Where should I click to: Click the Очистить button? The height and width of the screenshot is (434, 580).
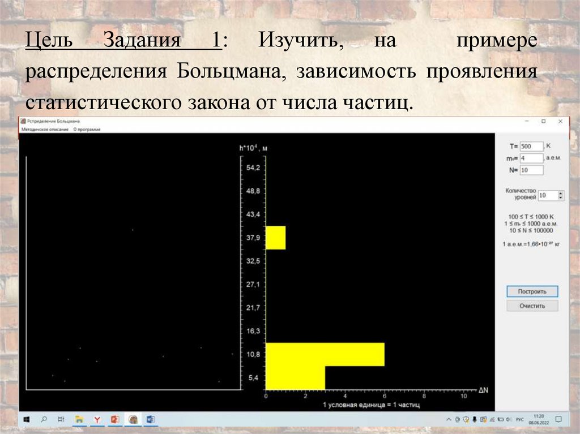click(532, 306)
